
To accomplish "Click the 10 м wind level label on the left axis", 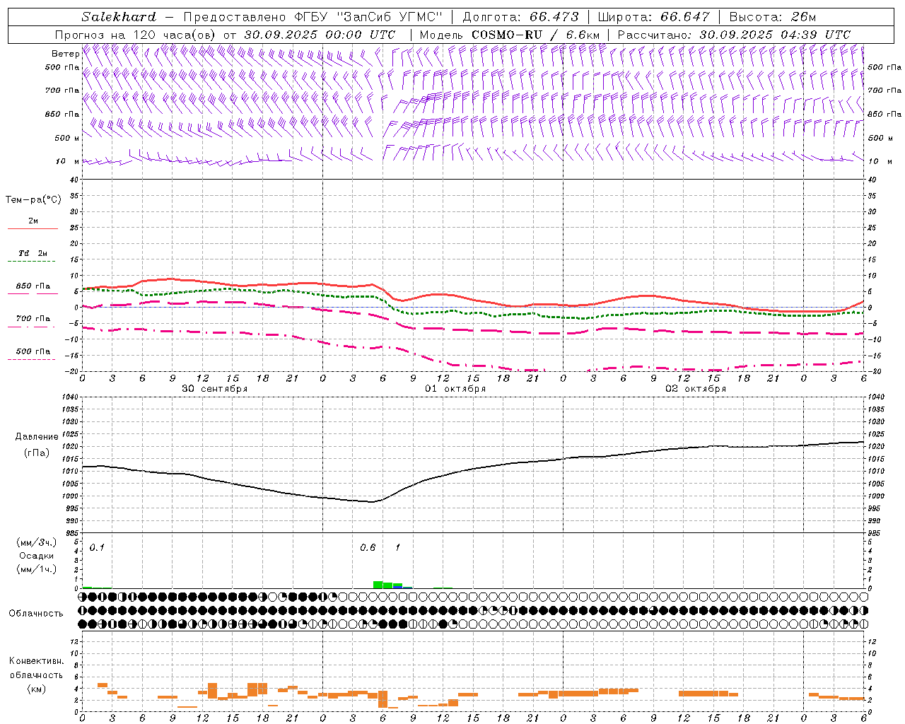I will point(67,161).
